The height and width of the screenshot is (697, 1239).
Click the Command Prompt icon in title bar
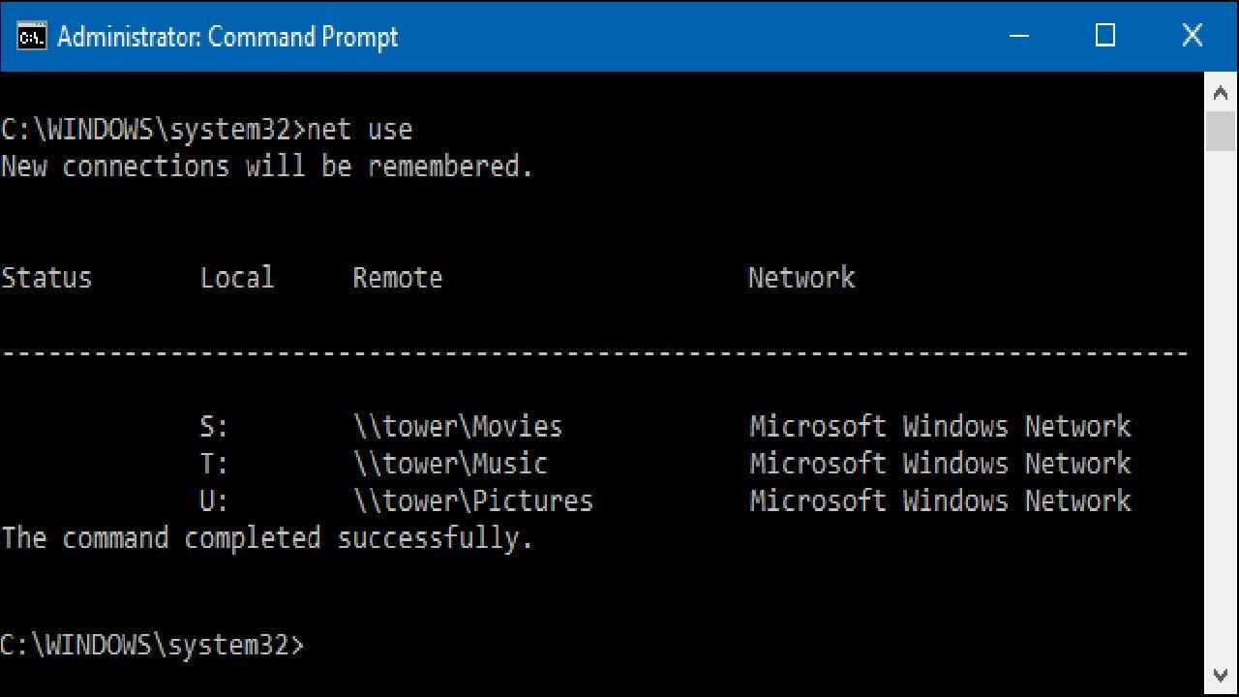(x=31, y=37)
